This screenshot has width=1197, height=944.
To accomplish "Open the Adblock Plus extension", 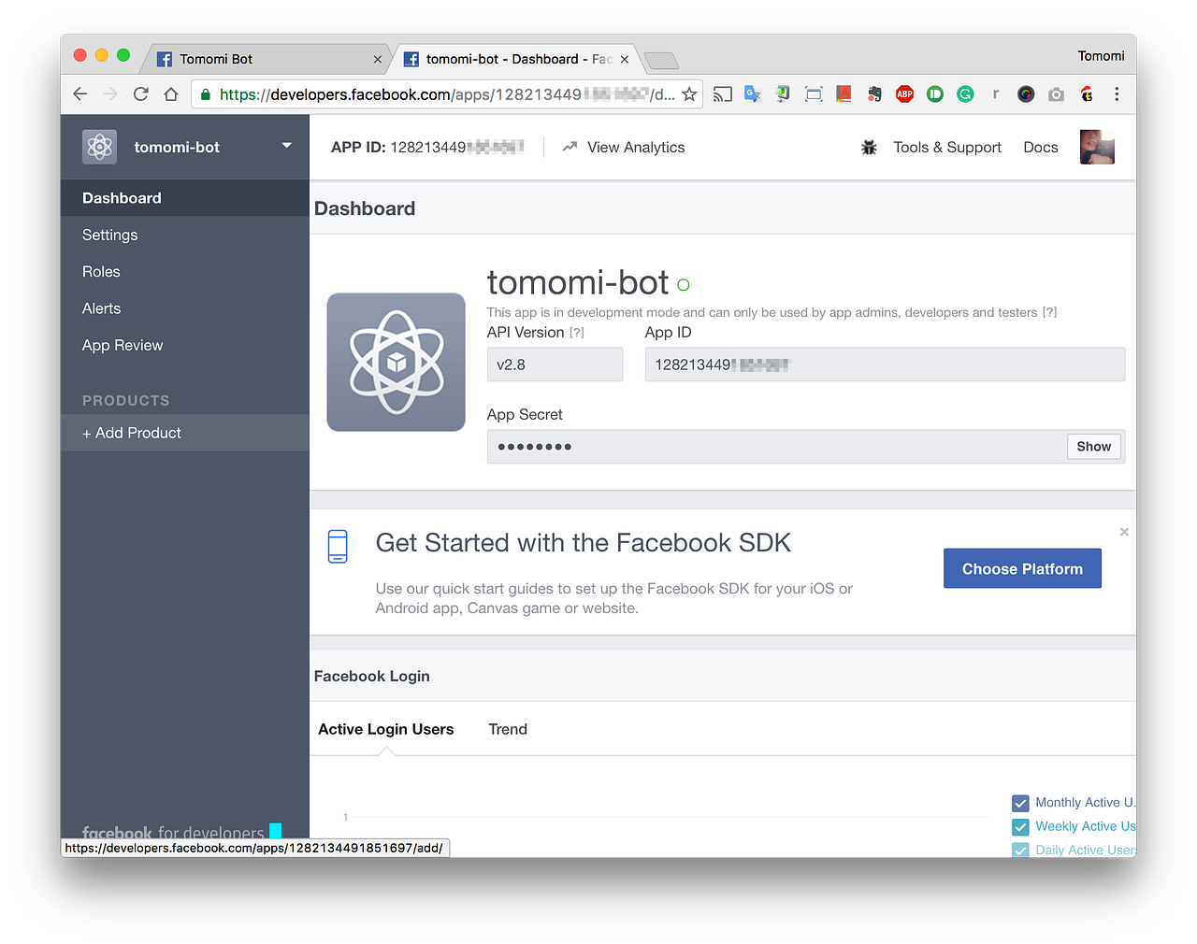I will tap(904, 93).
